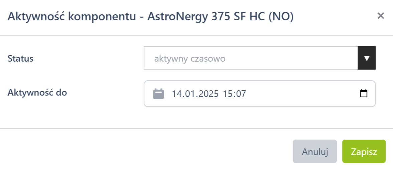Click the 'Status' field label
Screen dimensions: 393x170
tap(20, 59)
